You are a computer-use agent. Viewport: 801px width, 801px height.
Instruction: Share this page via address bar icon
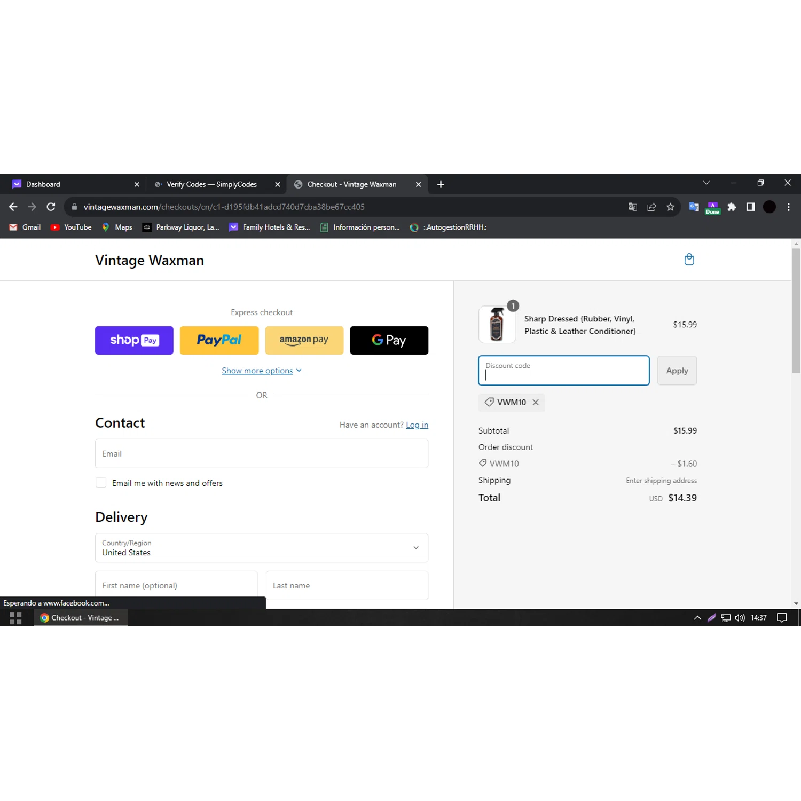651,207
